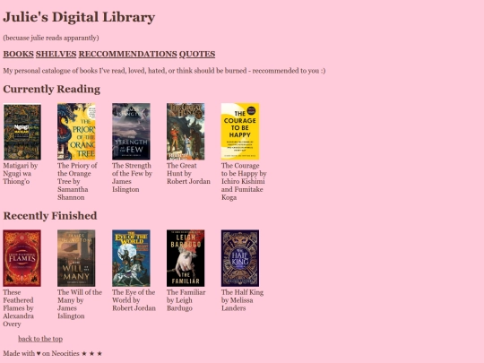Click the Recently Finished heading
The image size is (484, 363).
(50, 216)
